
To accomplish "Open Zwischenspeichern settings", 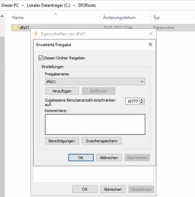I will 102,141.
